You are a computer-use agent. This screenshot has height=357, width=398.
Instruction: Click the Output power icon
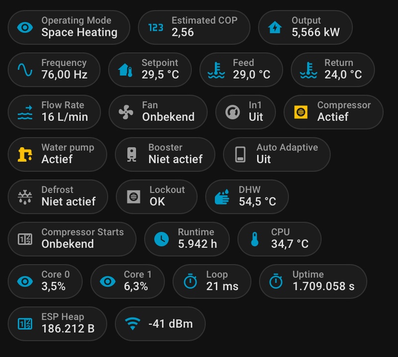pyautogui.click(x=275, y=28)
